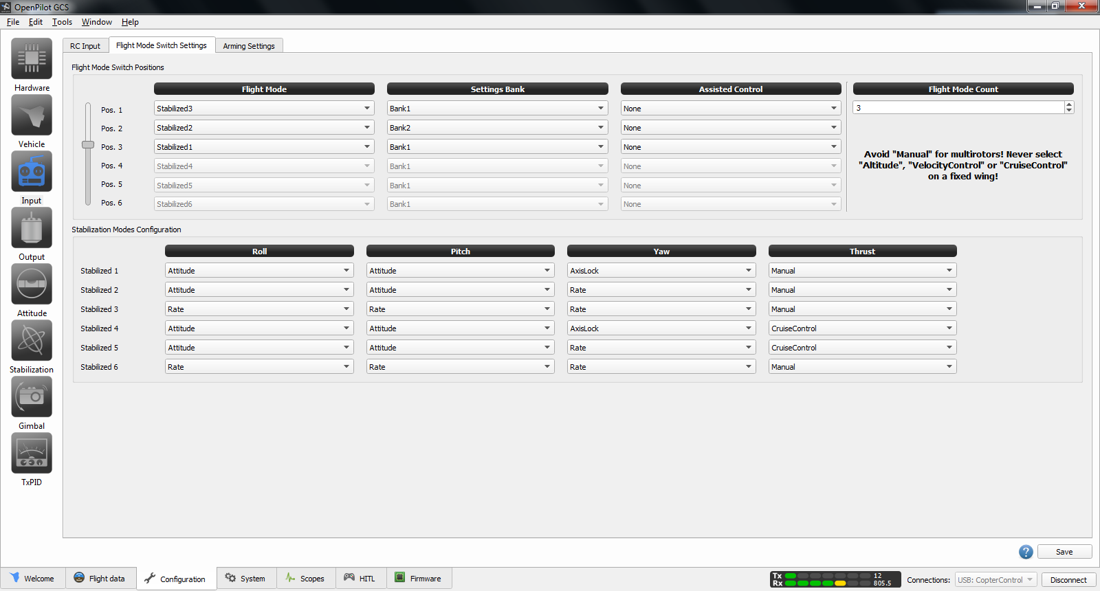Click the Flight Mode Count number field
The width and height of the screenshot is (1100, 591).
click(959, 108)
